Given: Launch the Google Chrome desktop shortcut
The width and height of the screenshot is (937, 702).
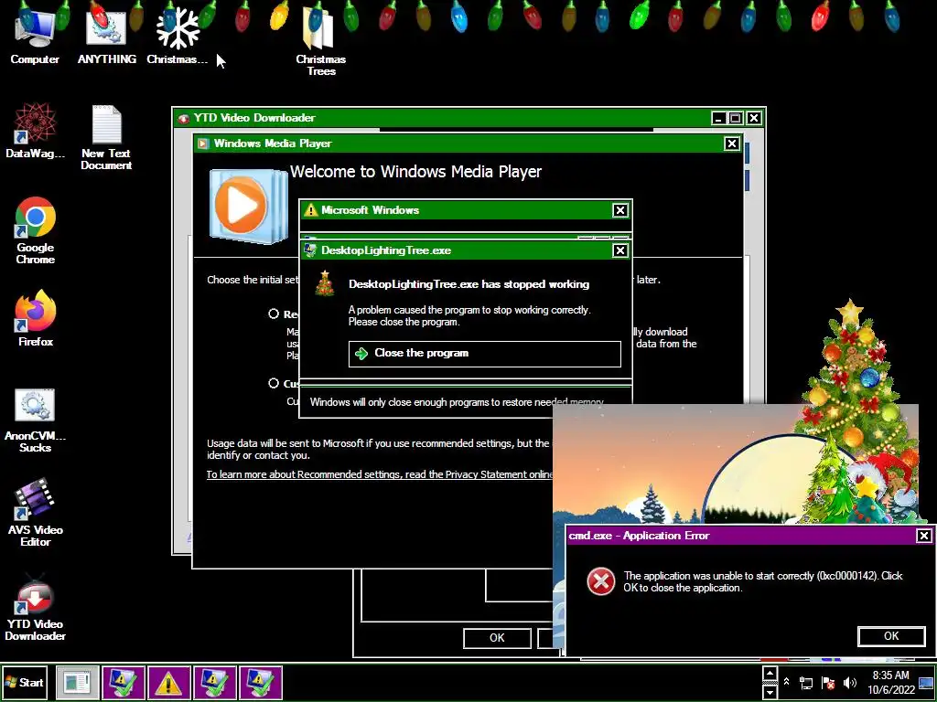Looking at the screenshot, I should tap(36, 231).
